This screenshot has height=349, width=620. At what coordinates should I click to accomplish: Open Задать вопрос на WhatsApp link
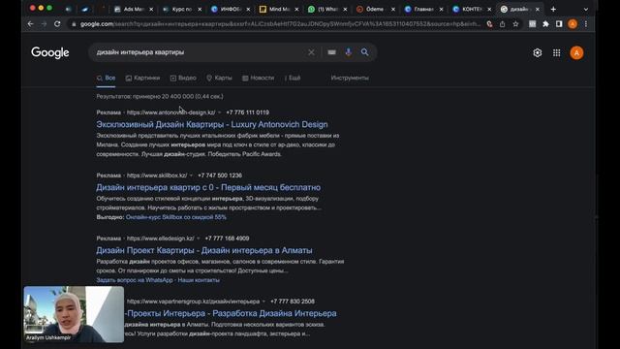pos(135,280)
